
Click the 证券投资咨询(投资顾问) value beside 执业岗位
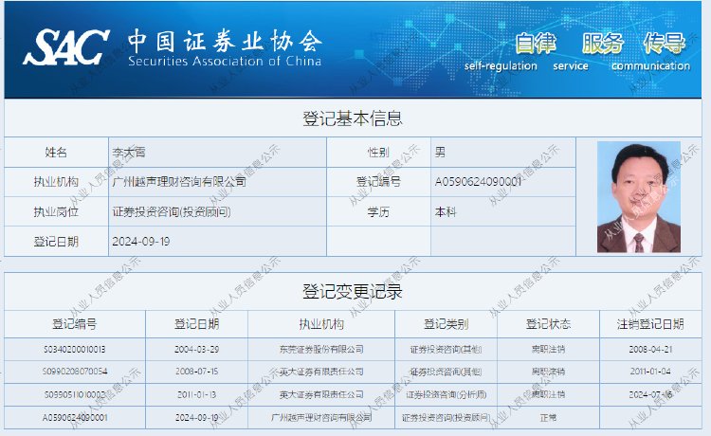(x=172, y=211)
